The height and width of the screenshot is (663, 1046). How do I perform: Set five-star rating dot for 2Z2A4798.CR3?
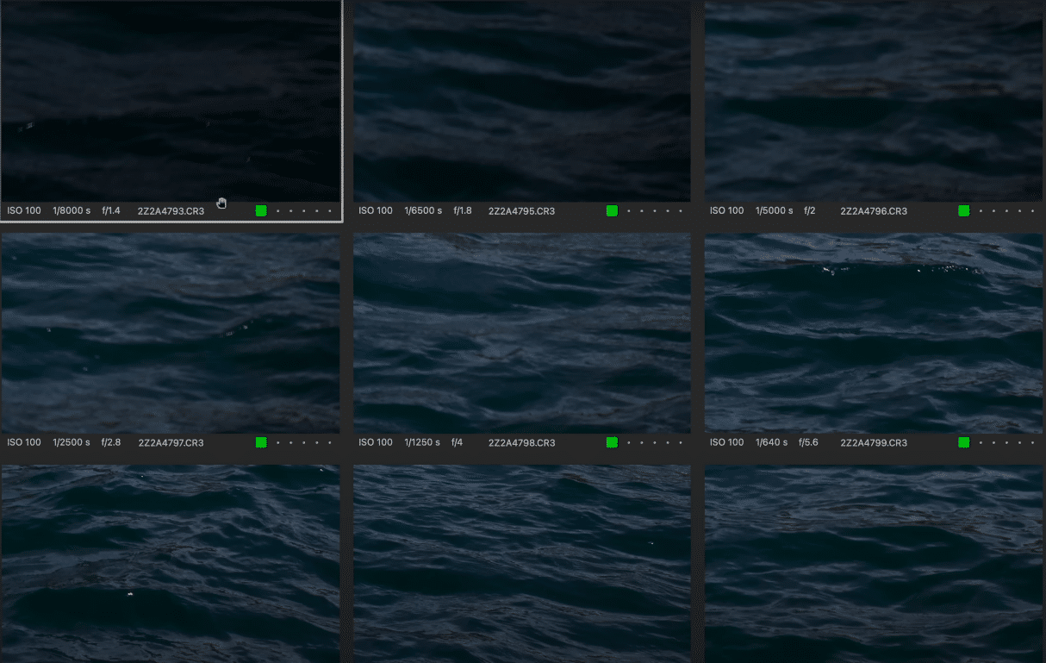tap(681, 443)
